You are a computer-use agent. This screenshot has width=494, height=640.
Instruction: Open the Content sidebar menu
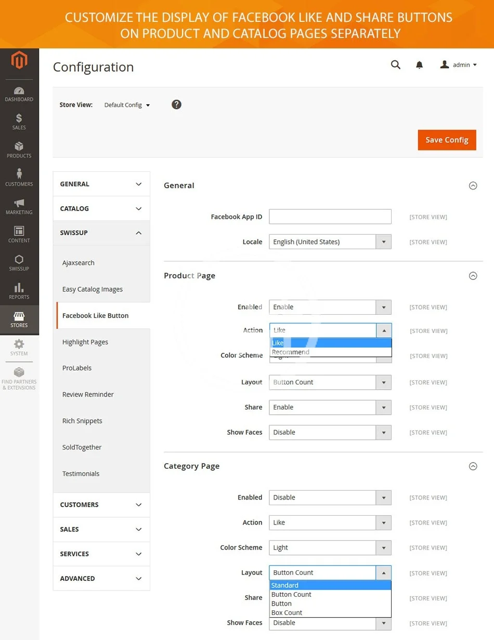(x=19, y=234)
